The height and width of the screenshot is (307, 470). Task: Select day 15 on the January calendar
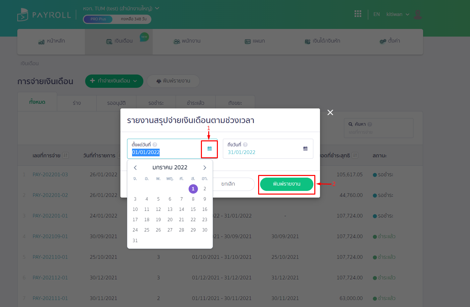[193, 209]
